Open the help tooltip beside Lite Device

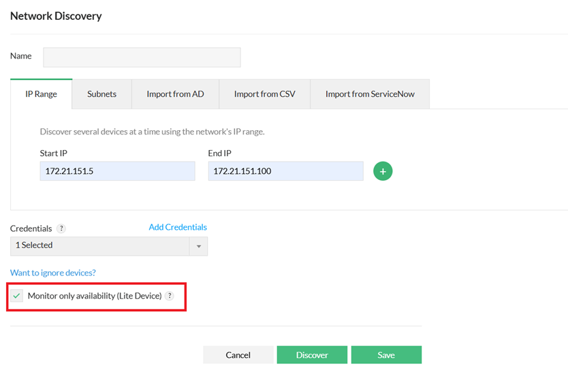pos(170,296)
